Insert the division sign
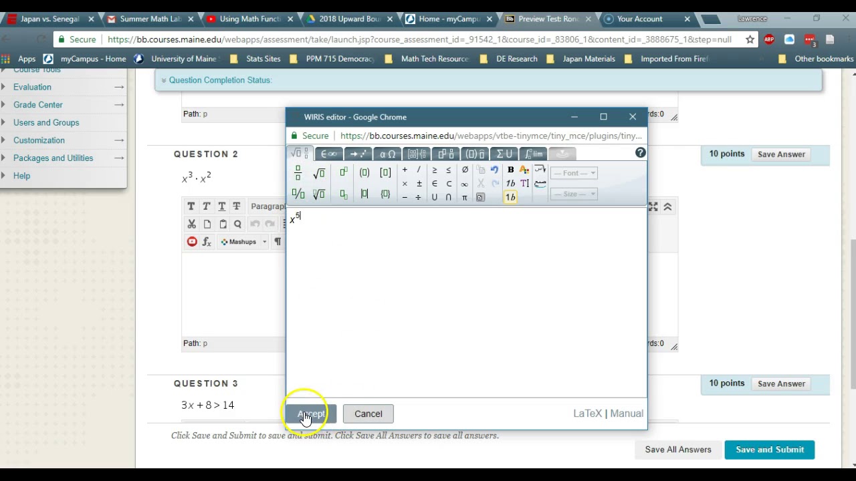Viewport: 856px width, 481px height. 419,197
